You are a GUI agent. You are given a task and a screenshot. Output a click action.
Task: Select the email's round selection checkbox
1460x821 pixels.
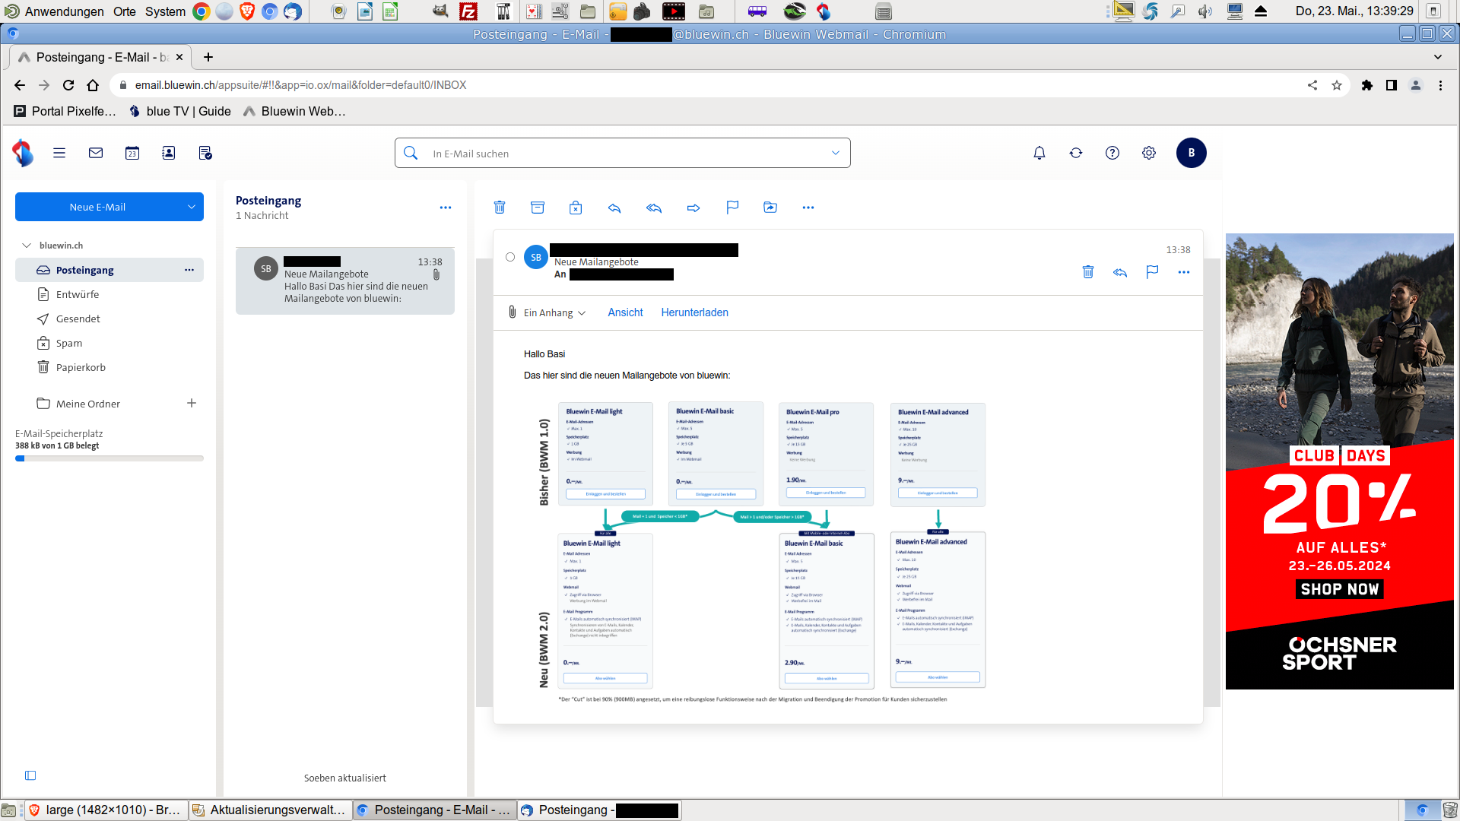[x=510, y=257]
